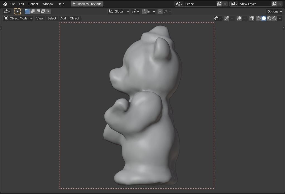Expand the right sidebar region arrow
Screen dimensions: 285x194
(284, 28)
